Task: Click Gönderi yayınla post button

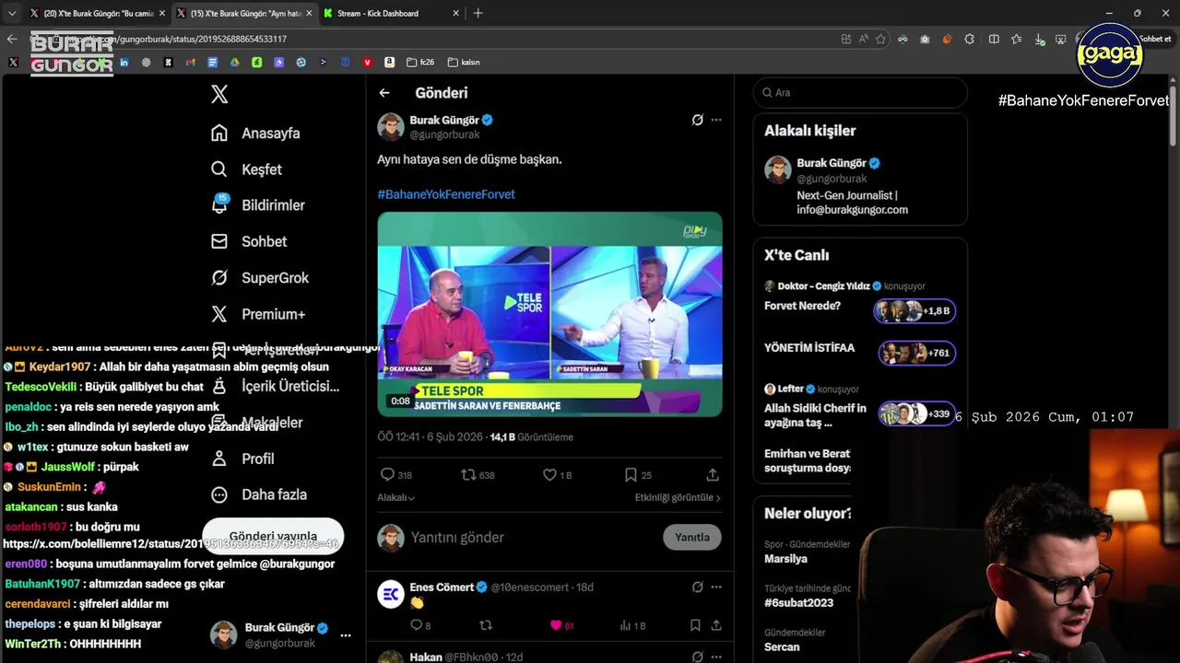Action: pyautogui.click(x=273, y=536)
